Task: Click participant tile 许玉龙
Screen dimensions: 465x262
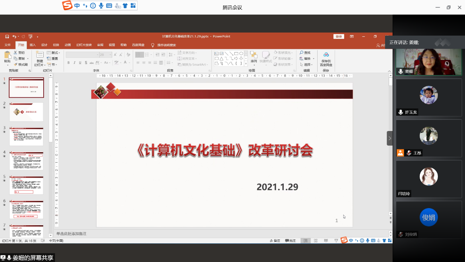Action: pyautogui.click(x=429, y=97)
